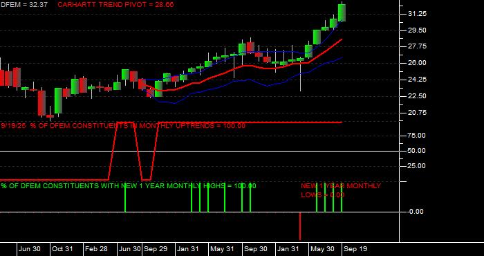Select the Sep 29 date axis label
This screenshot has height=256, width=484.
[x=156, y=248]
